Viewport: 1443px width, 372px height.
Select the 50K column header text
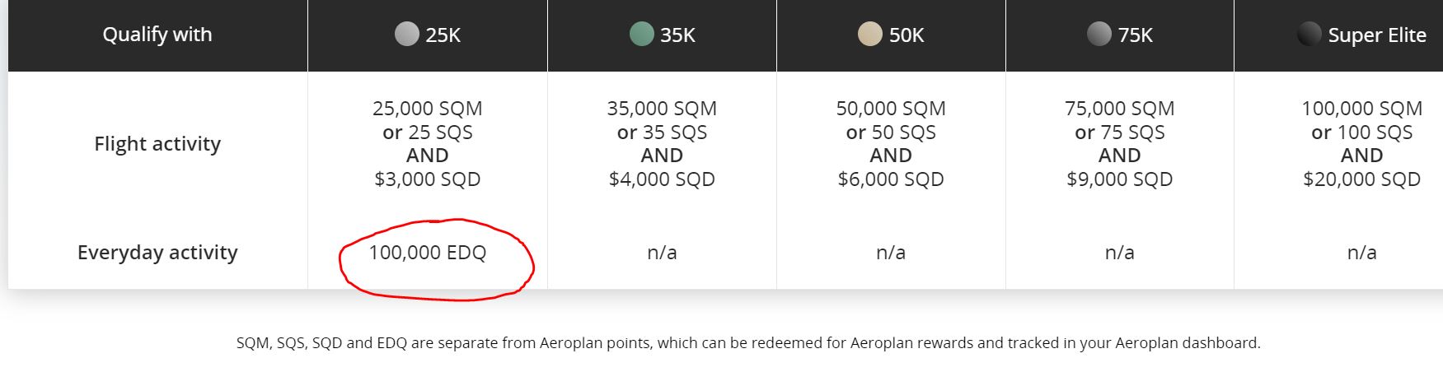coord(907,35)
